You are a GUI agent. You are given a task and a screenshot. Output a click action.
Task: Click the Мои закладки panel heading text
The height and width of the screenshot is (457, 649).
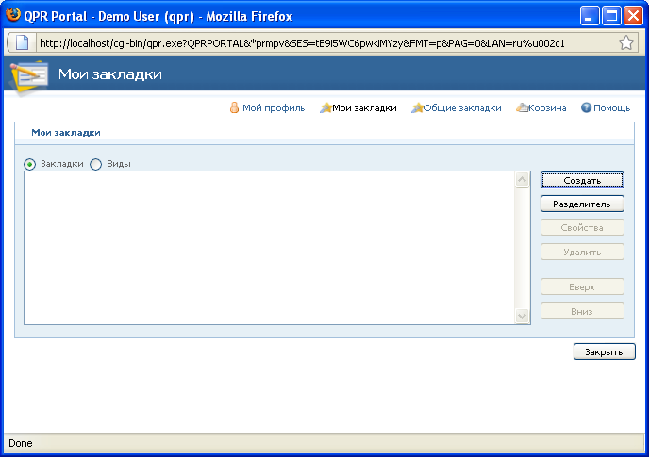(66, 133)
